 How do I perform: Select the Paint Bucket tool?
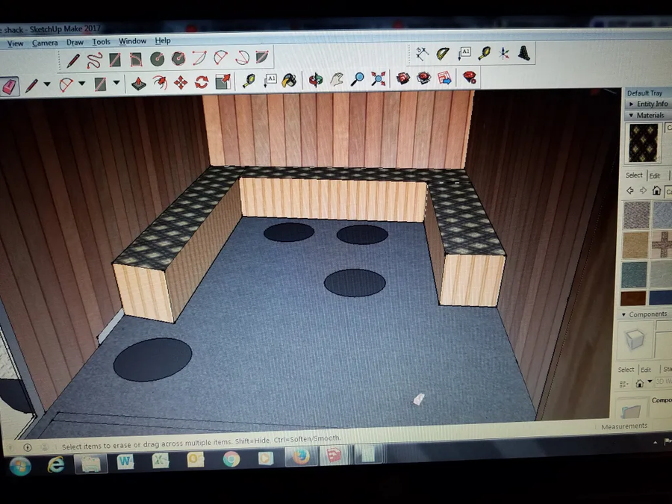pyautogui.click(x=290, y=80)
